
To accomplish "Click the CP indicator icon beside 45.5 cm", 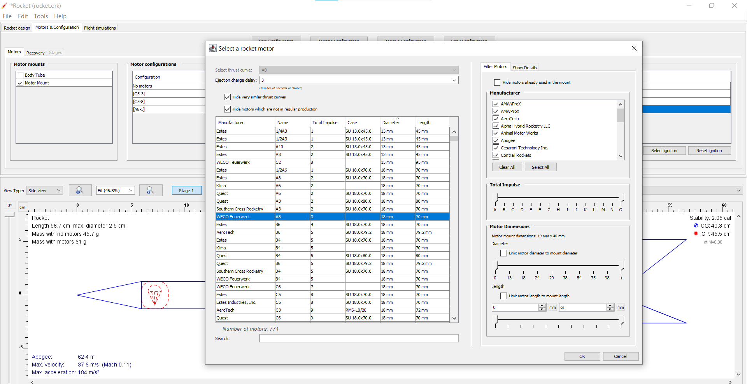I will (695, 233).
